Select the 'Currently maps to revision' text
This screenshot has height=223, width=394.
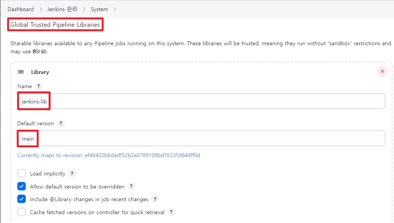[x=108, y=155]
